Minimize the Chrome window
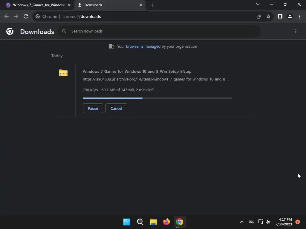The image size is (306, 229). pyautogui.click(x=272, y=4)
